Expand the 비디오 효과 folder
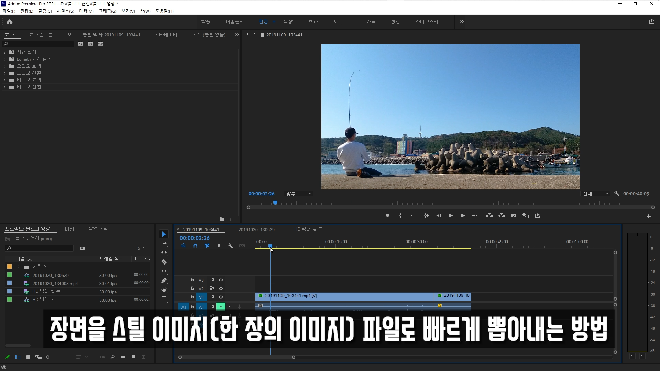 tap(5, 80)
